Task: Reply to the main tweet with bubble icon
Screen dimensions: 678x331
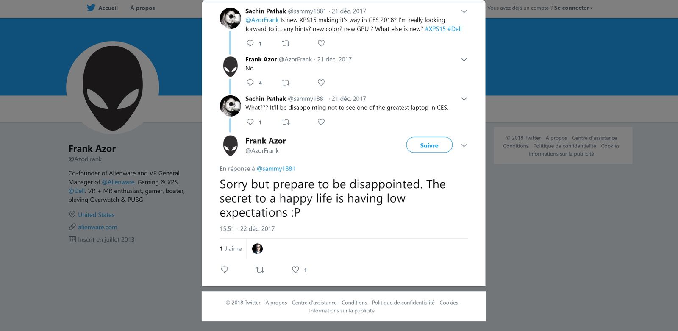Action: pyautogui.click(x=225, y=270)
